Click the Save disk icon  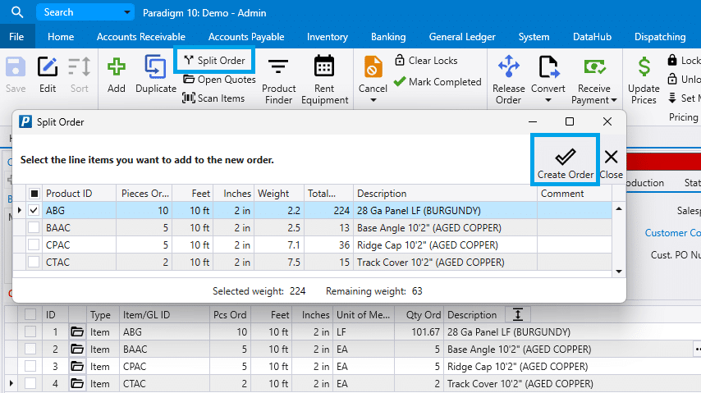[16, 67]
